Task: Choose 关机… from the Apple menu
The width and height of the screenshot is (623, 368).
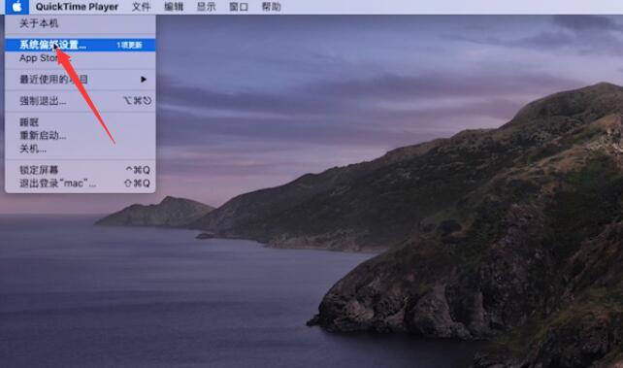Action: point(80,149)
